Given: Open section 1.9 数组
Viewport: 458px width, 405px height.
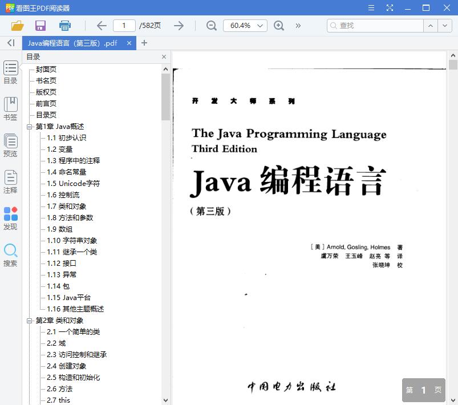Looking at the screenshot, I should (59, 229).
